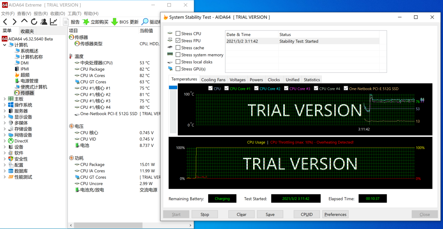
Task: Click the Stop button
Action: pyautogui.click(x=205, y=214)
